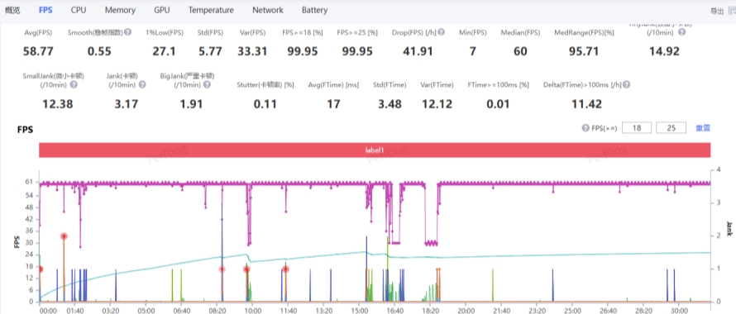
Task: Click help icon beside the 14.92 /10min metric
Action: (x=682, y=32)
